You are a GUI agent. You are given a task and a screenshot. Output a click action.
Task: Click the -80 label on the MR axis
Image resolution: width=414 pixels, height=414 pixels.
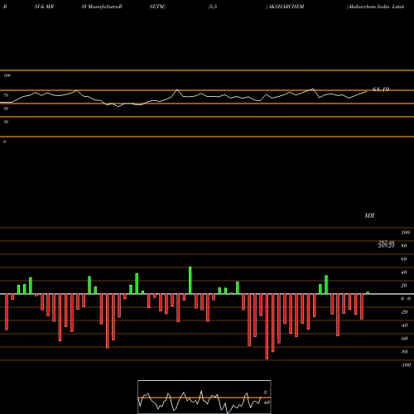click(x=404, y=352)
